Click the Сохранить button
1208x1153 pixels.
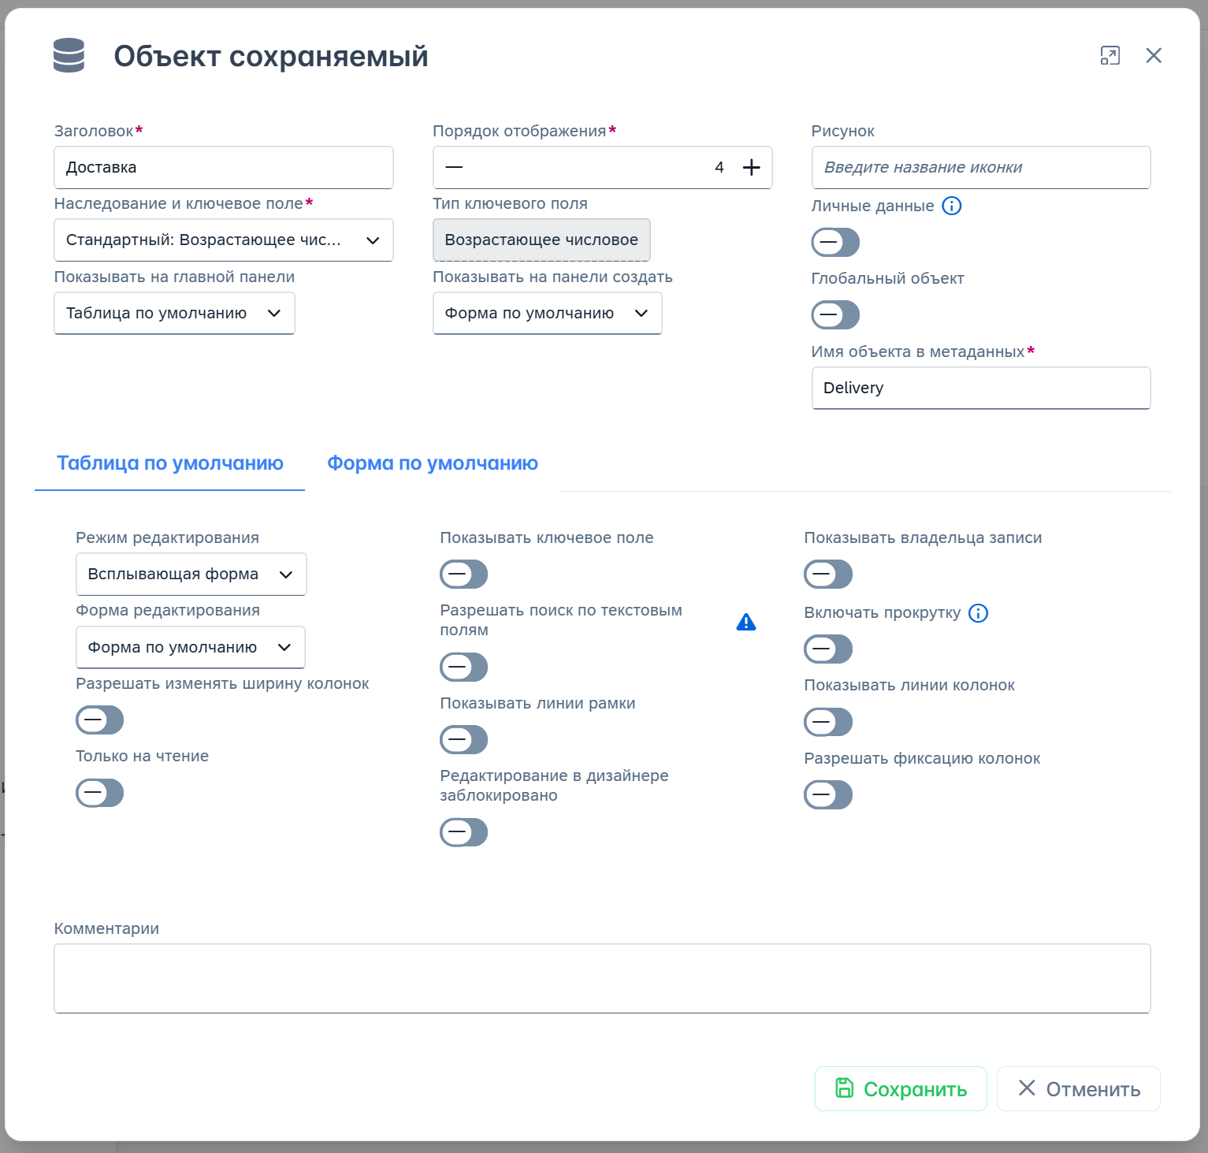pos(901,1089)
